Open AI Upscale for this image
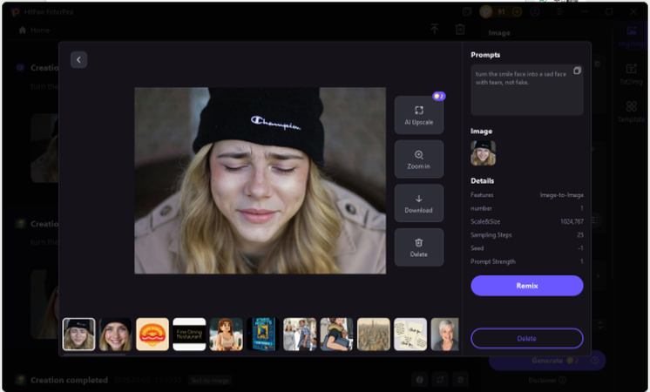Viewport: 650px width, 392px height. point(419,115)
